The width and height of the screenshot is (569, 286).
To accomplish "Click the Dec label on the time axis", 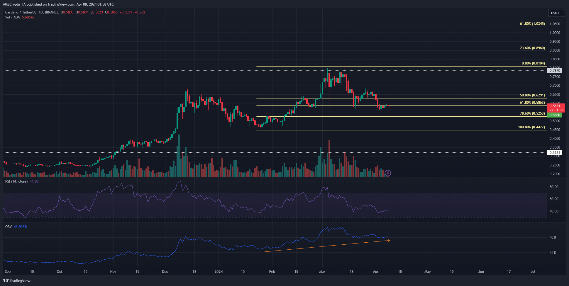I will coord(165,272).
